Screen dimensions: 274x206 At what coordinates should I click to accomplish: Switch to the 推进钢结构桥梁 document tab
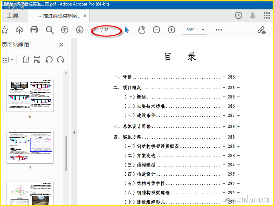tap(59, 16)
